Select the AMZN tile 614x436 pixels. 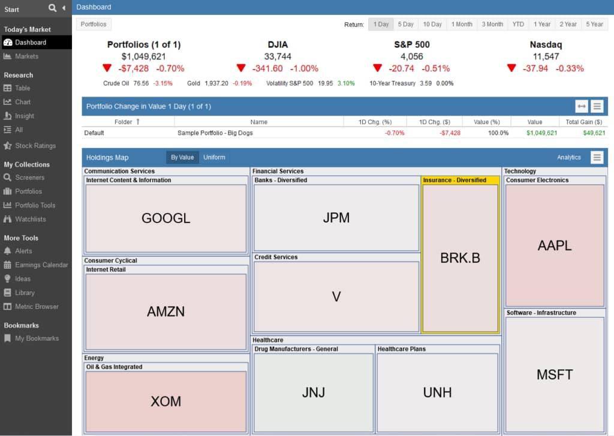(166, 311)
